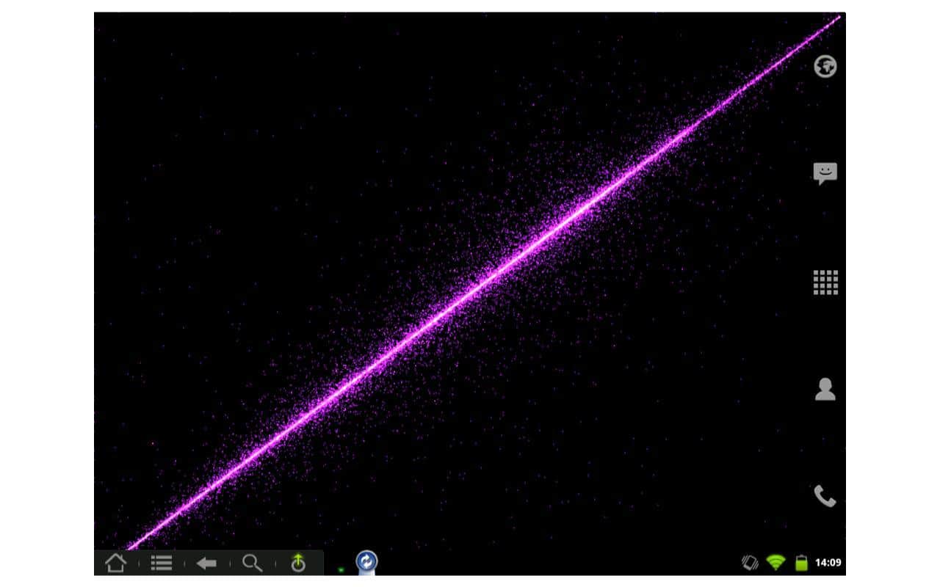Click the beam's upper-right tip
940x587 pixels.
(836, 18)
